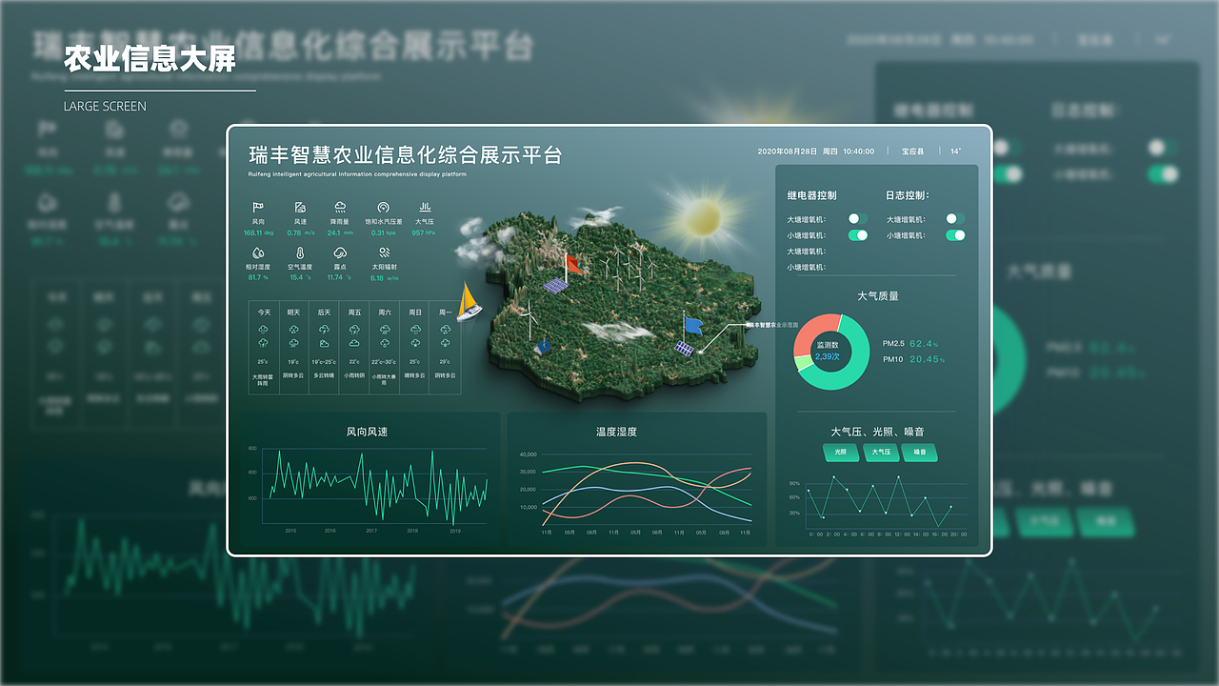Image resolution: width=1219 pixels, height=686 pixels.
Task: Switch to the 光照 tab
Action: pyautogui.click(x=841, y=453)
